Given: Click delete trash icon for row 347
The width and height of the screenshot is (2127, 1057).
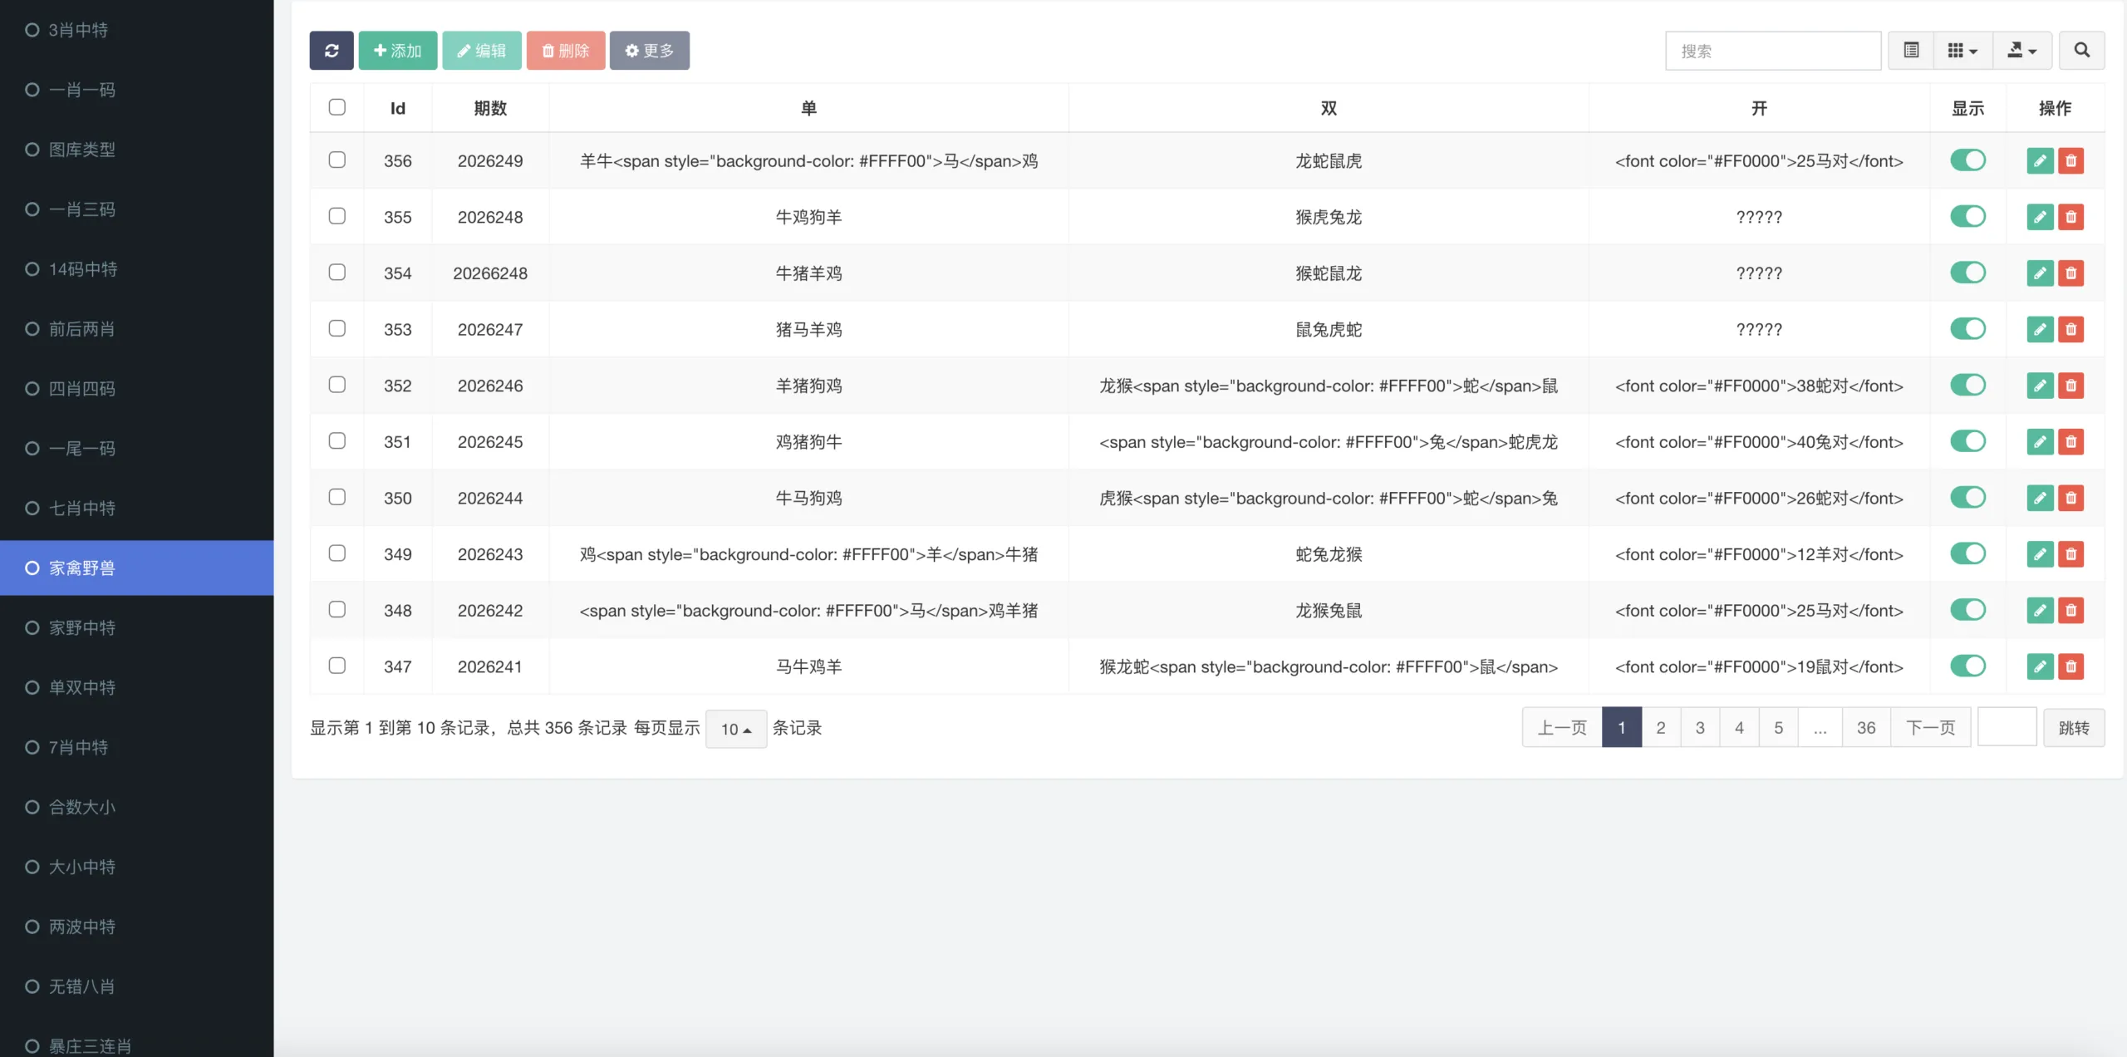Looking at the screenshot, I should (2071, 666).
